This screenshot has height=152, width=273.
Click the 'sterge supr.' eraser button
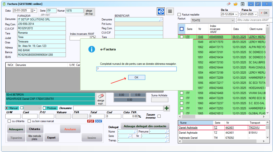coord(101,99)
